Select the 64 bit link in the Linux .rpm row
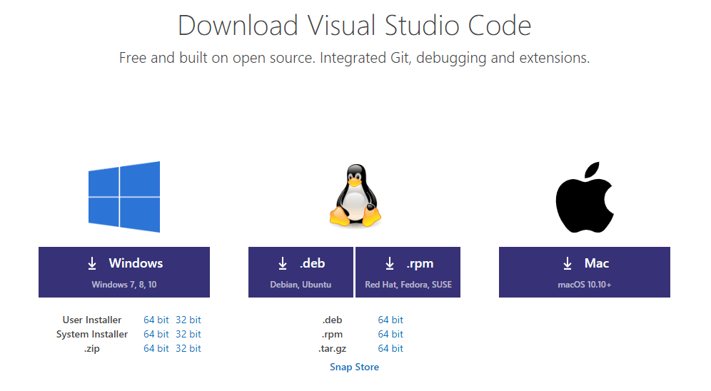 (x=390, y=334)
